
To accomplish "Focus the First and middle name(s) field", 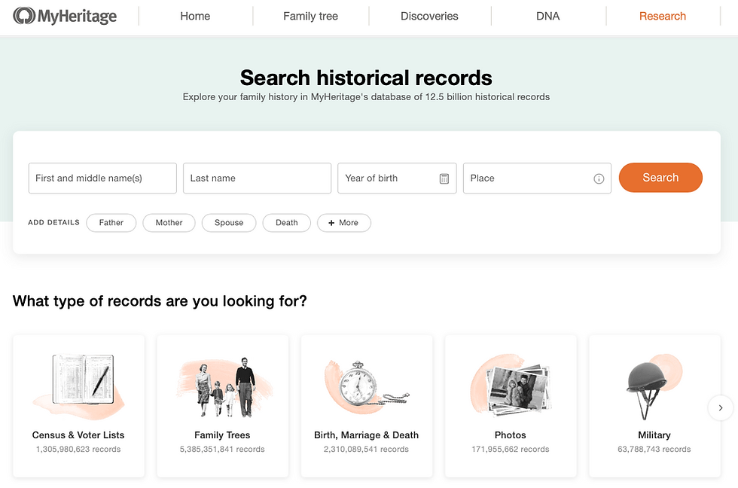I will click(x=102, y=178).
